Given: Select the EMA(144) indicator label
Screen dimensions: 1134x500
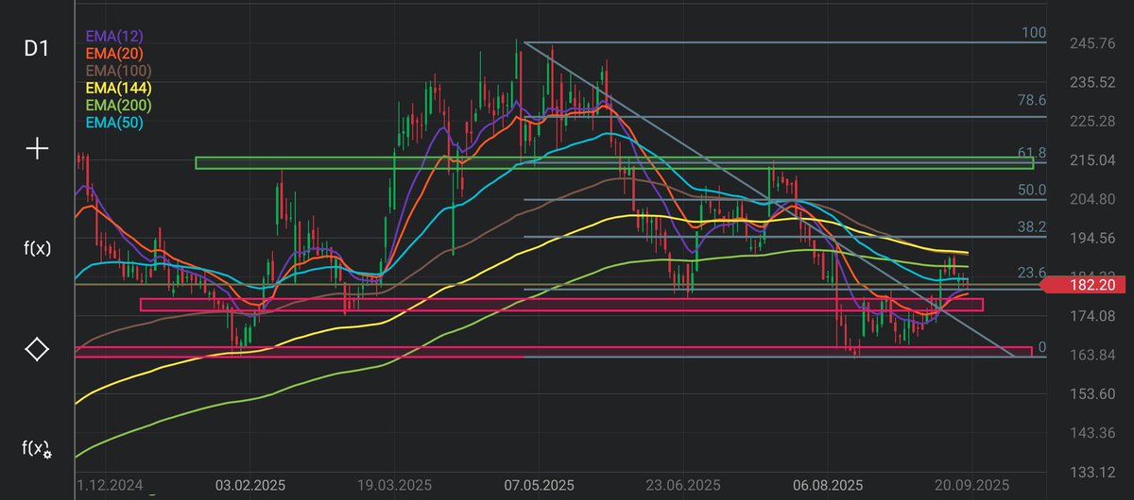Looking at the screenshot, I should [x=118, y=88].
